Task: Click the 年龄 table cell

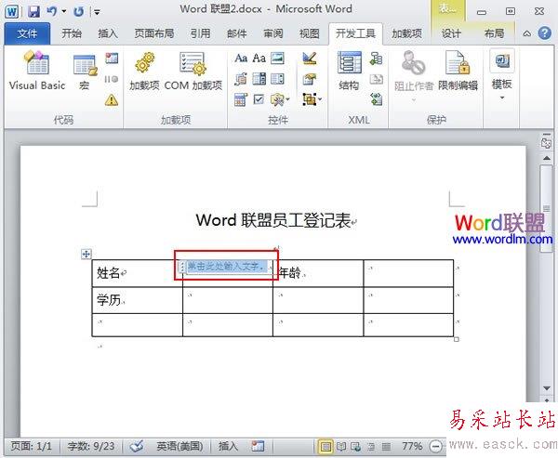Action: (318, 273)
